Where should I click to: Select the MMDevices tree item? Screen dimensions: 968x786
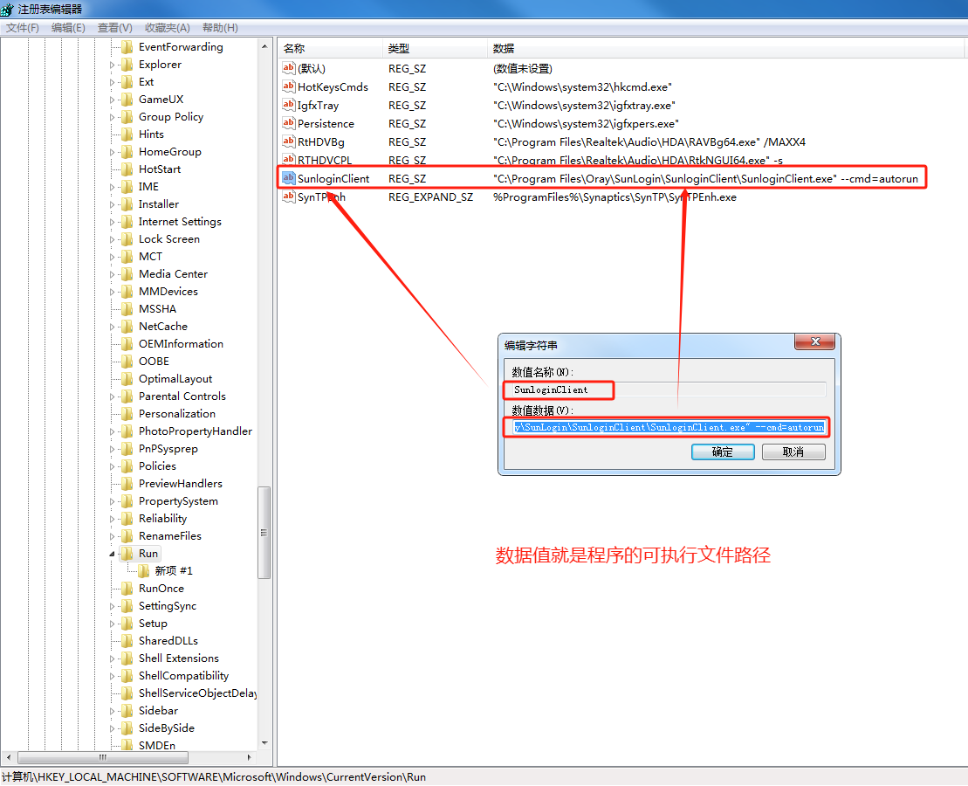168,291
